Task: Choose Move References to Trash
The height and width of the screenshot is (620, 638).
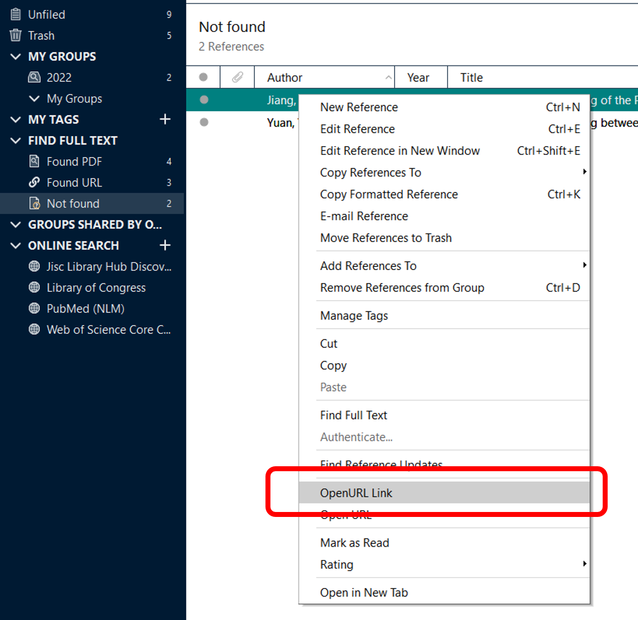Action: pos(444,238)
